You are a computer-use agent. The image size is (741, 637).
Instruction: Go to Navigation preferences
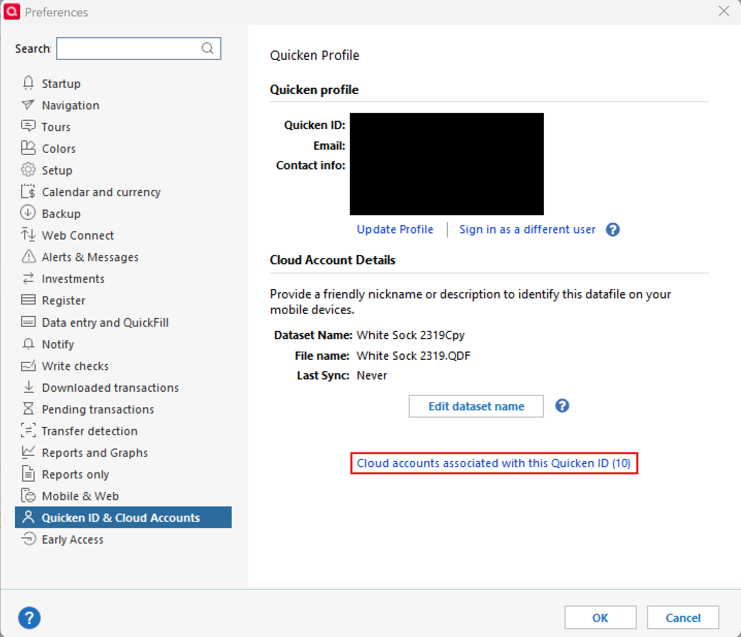[x=71, y=105]
